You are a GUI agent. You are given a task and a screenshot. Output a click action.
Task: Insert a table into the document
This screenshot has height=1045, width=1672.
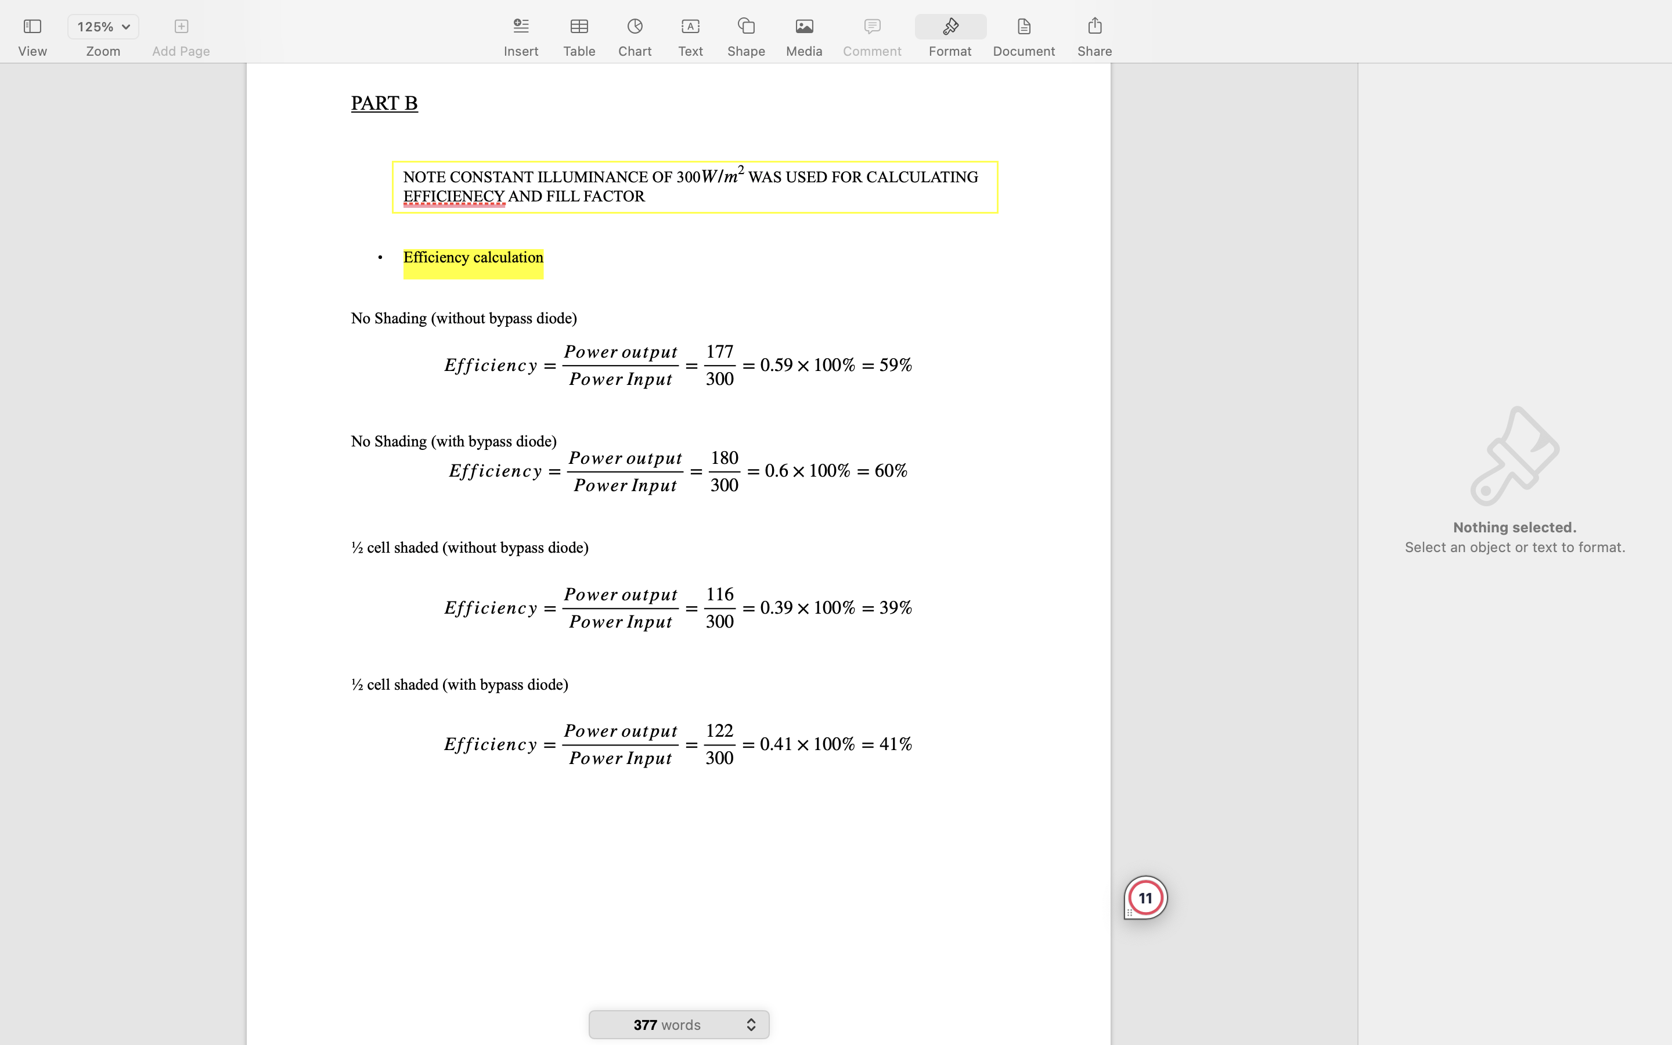coord(579,32)
